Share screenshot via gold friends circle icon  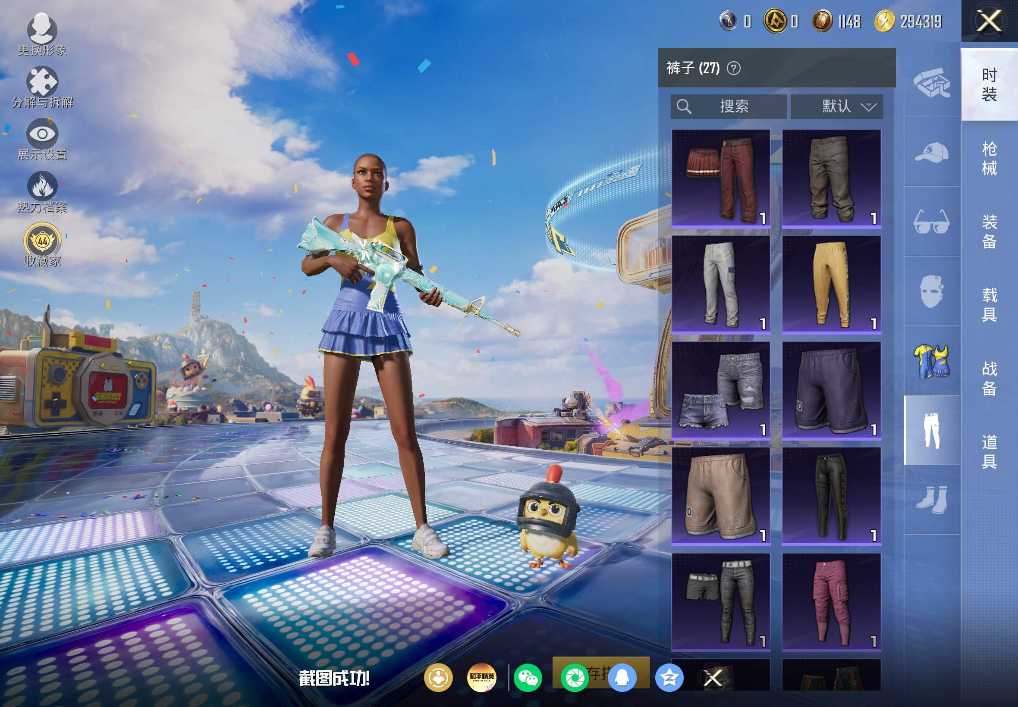[438, 678]
